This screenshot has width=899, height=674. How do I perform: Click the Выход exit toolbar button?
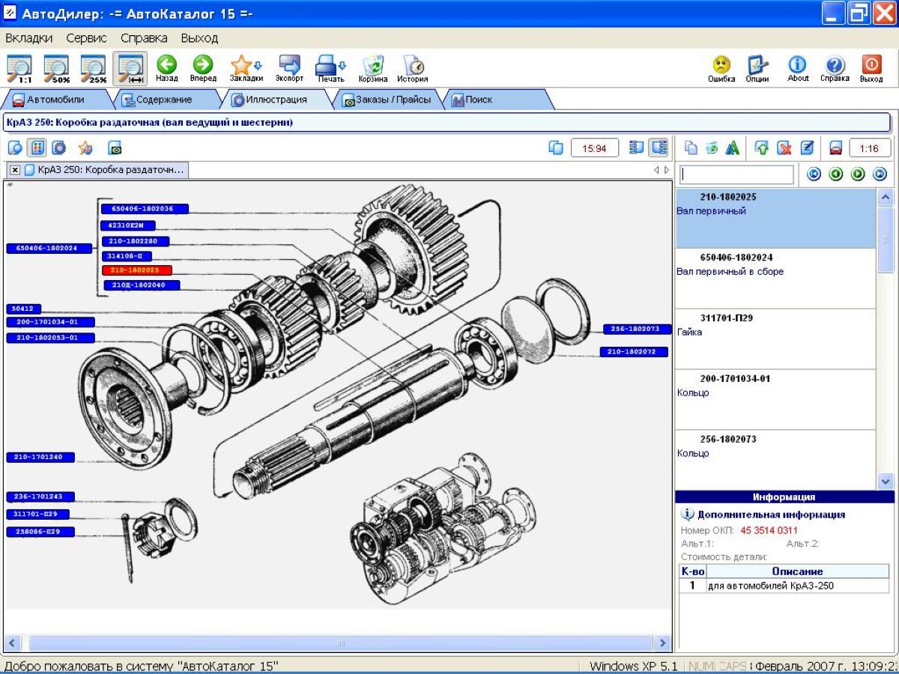[871, 69]
